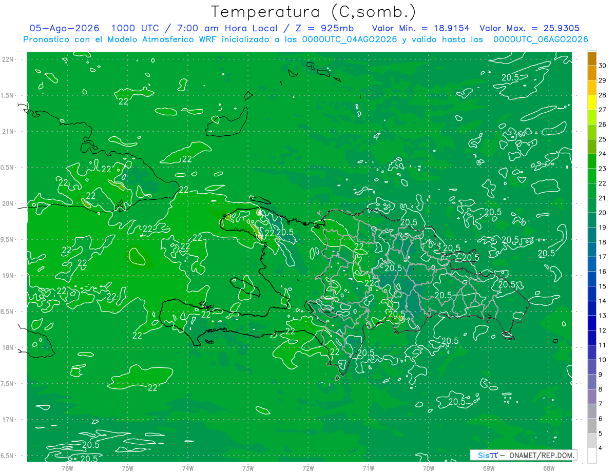Click the legend value "7"
Image resolution: width=616 pixels, height=475 pixels.
pyautogui.click(x=601, y=404)
